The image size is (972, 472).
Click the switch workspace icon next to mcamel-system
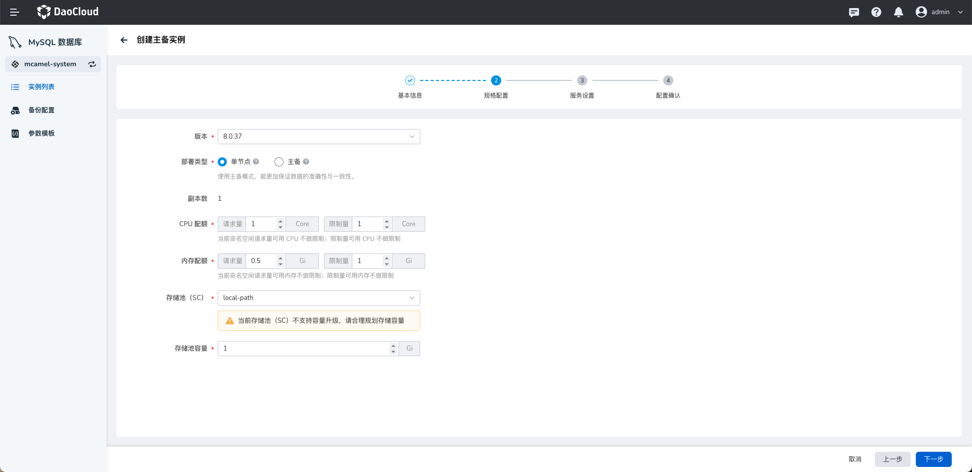click(92, 64)
